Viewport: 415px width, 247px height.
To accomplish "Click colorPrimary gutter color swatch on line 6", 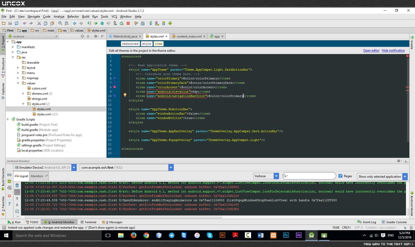I will coord(115,78).
